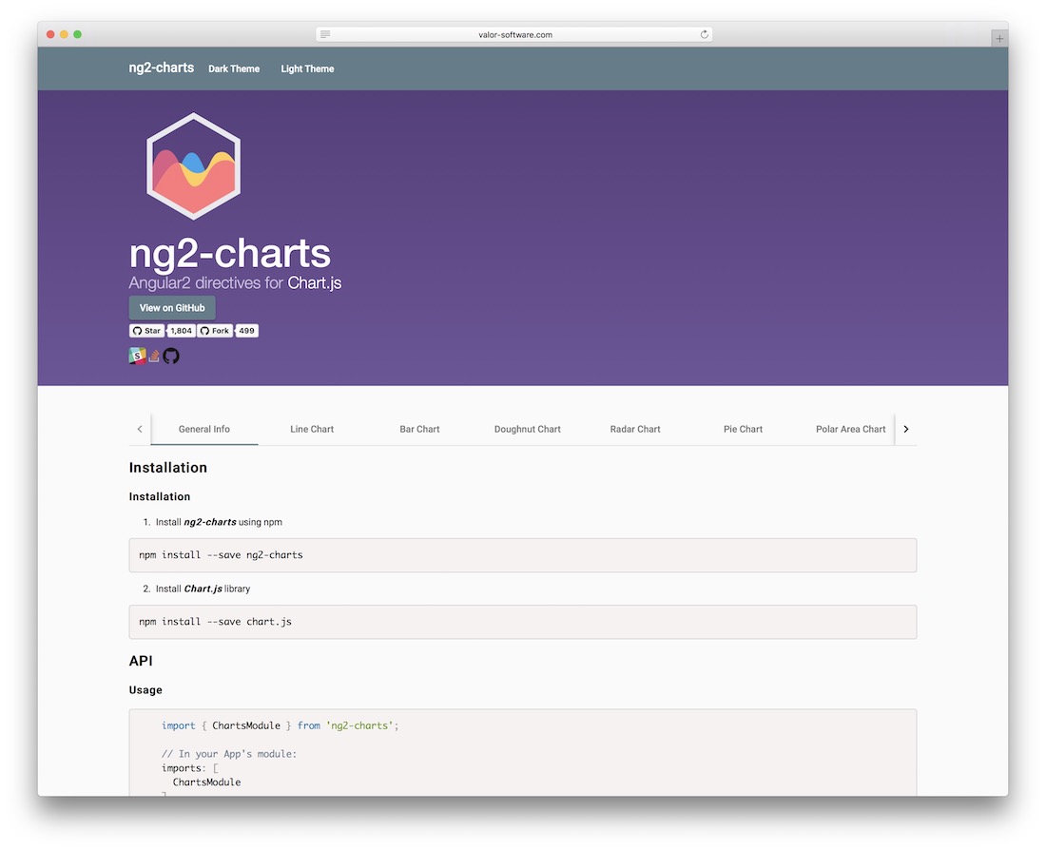Screen dimensions: 1046x850
Task: Click the large ng2-charts page title
Action: click(x=229, y=254)
